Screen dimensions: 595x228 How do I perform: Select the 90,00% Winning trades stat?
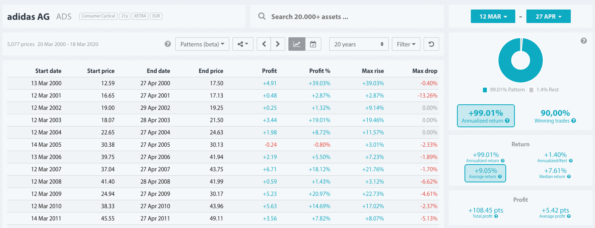(555, 116)
